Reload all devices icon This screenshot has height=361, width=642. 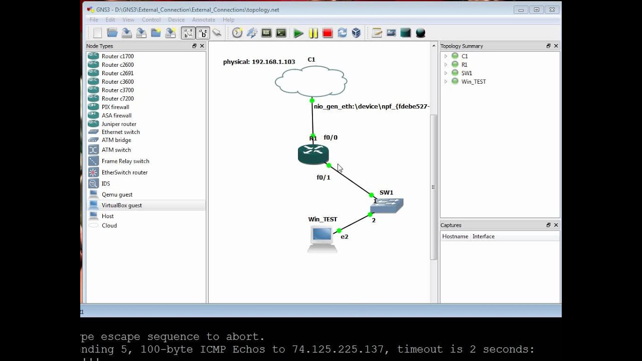point(342,33)
